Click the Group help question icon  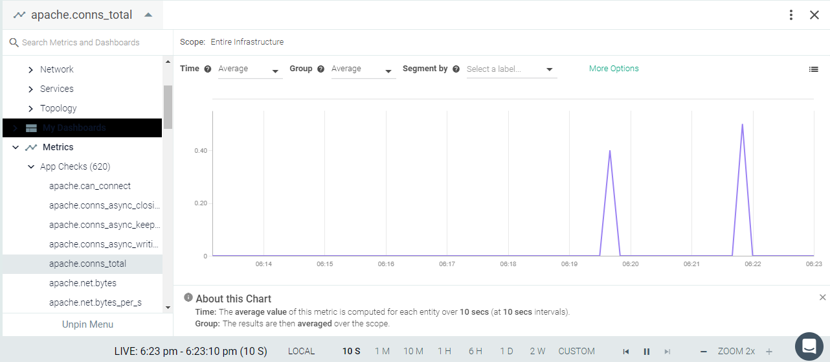(320, 69)
